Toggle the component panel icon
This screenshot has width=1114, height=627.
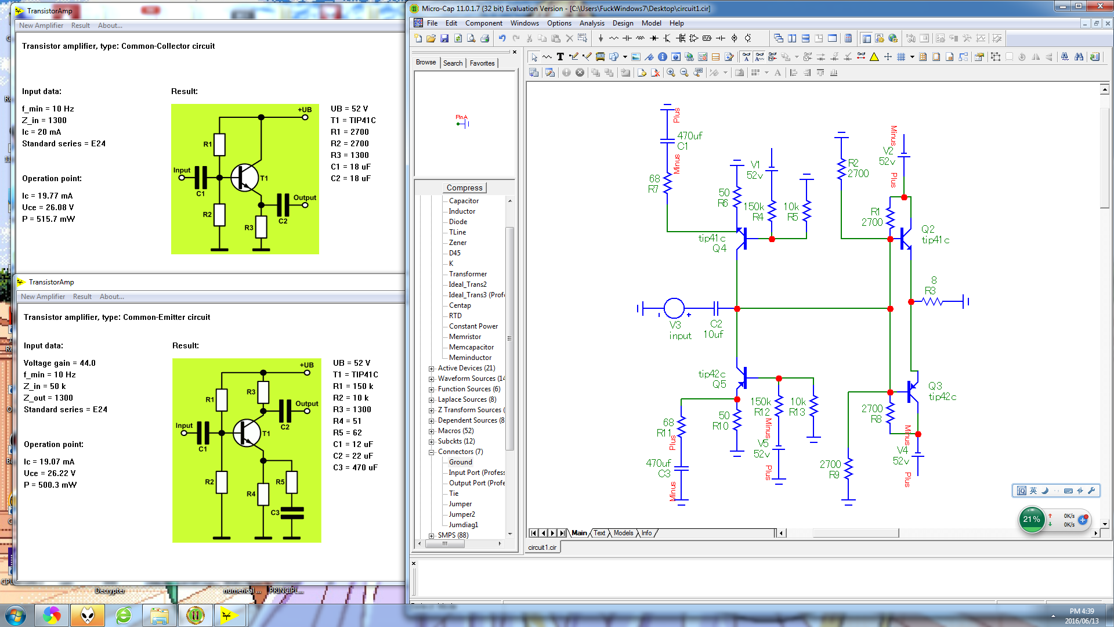(x=867, y=38)
